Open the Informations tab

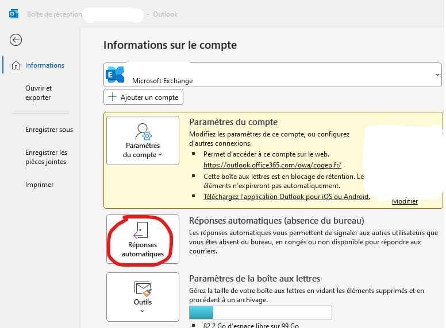[45, 65]
